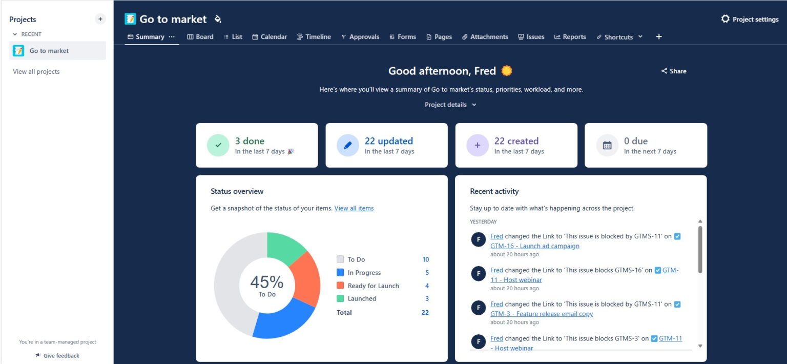Click the View all items link
The width and height of the screenshot is (787, 364).
pyautogui.click(x=354, y=208)
